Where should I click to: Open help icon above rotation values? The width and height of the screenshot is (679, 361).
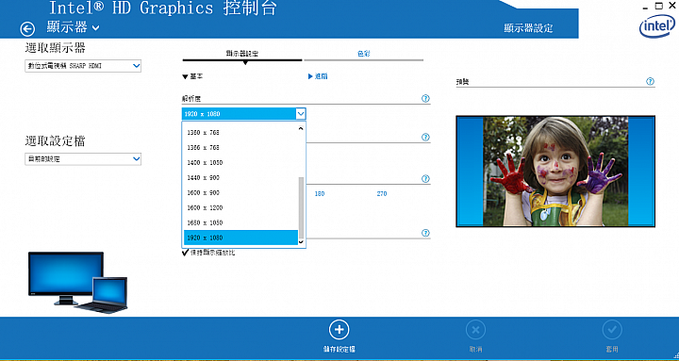click(425, 179)
